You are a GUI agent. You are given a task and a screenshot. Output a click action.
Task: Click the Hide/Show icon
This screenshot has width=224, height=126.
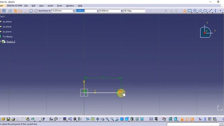tap(137, 119)
